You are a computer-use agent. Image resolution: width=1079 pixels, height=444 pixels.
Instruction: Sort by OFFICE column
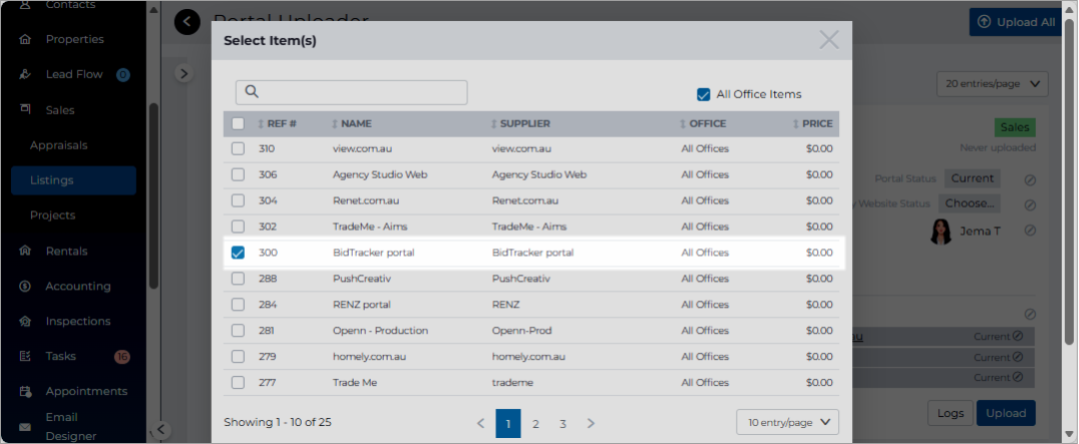click(702, 124)
